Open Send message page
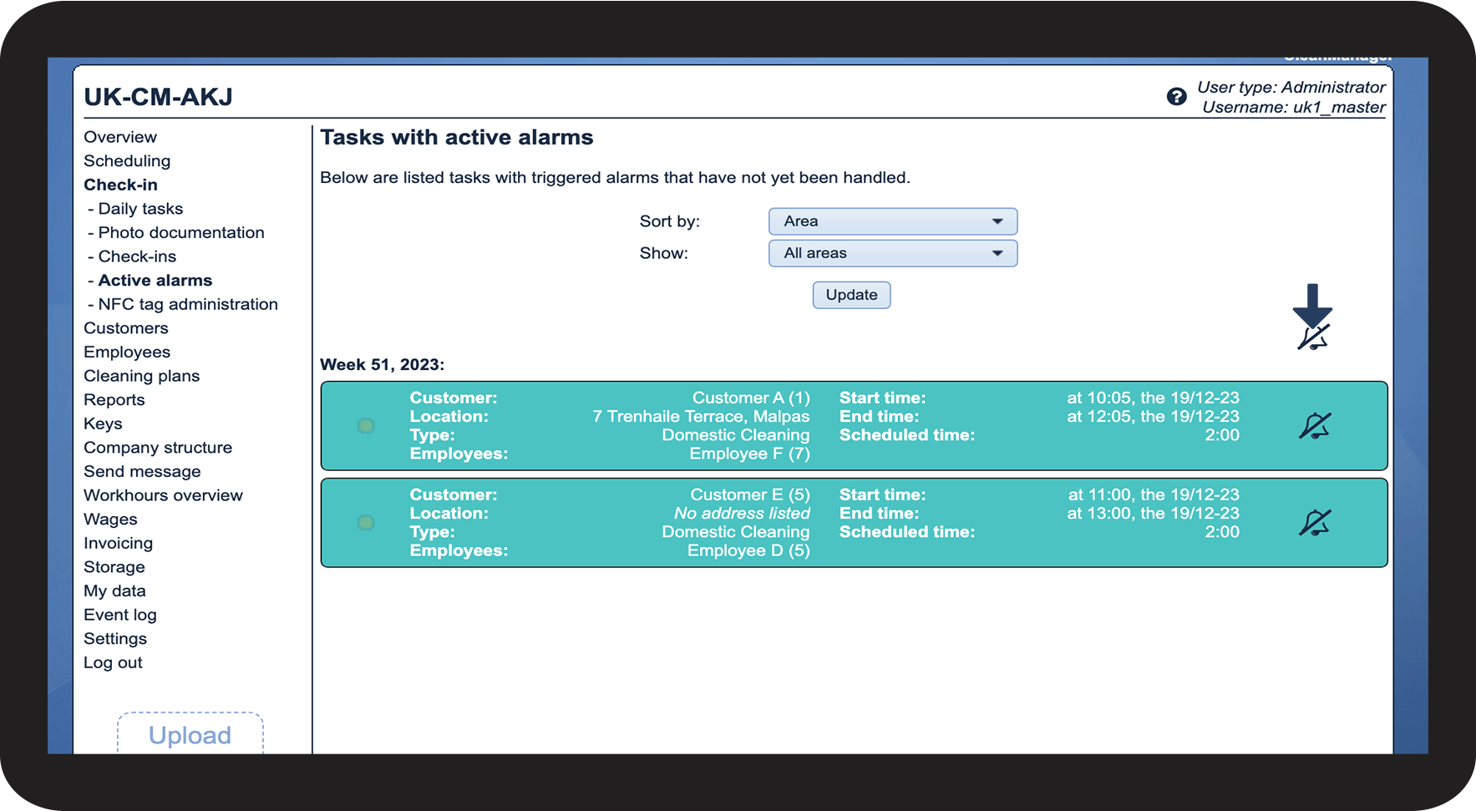The image size is (1476, 811). coord(142,472)
